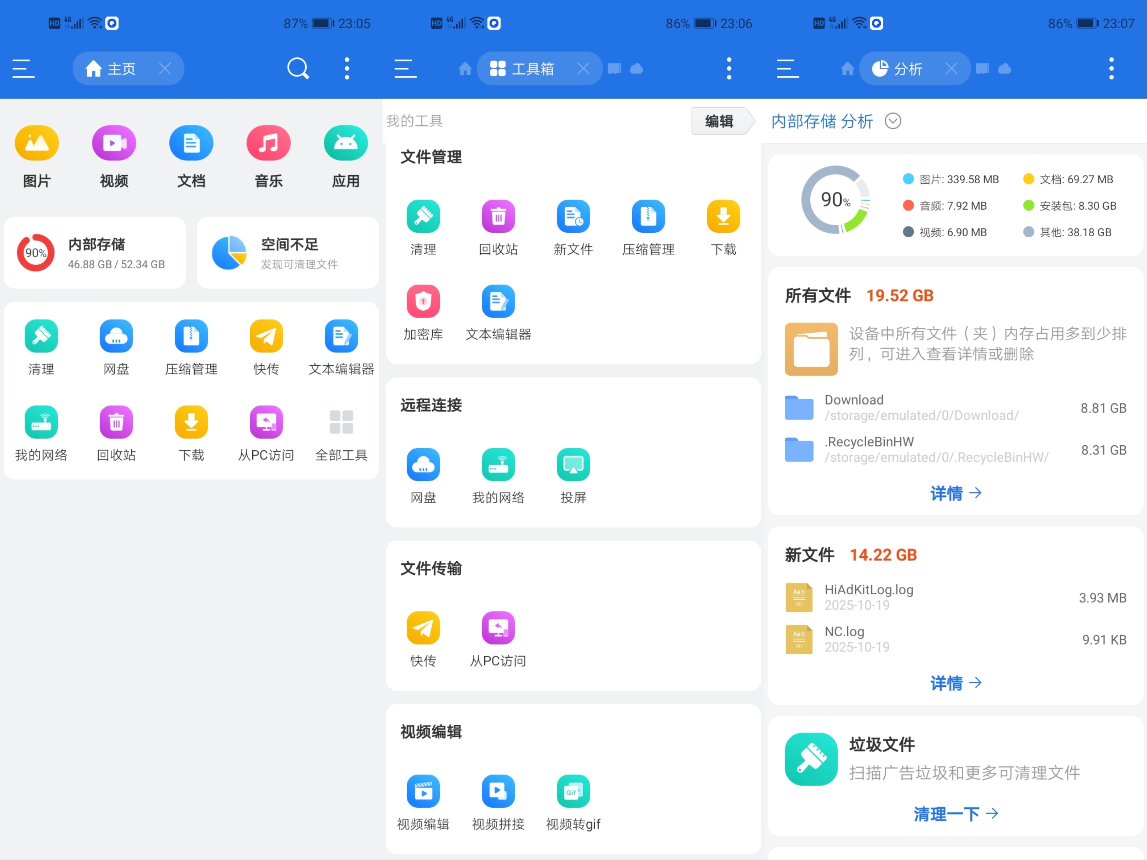Open the 投屏 screen cast tool

(x=573, y=465)
